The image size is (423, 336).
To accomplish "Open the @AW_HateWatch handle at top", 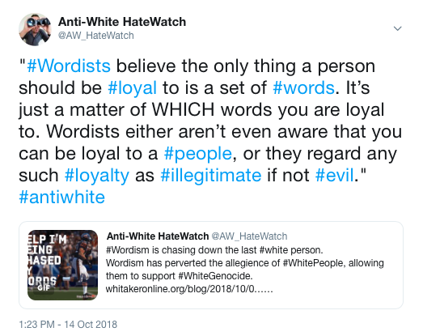I will pyautogui.click(x=96, y=36).
